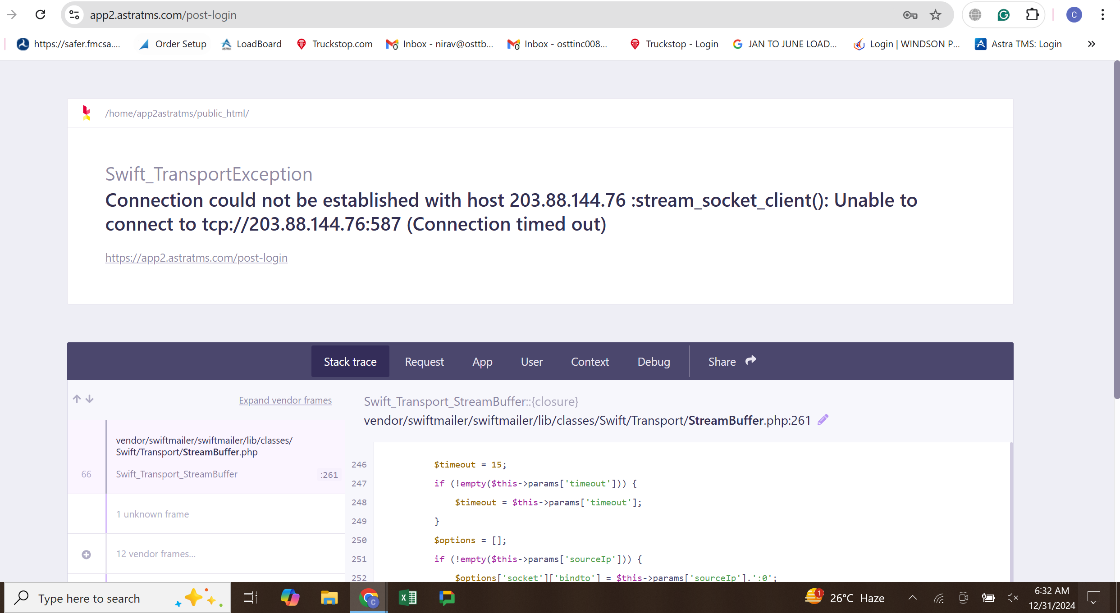Click the code viewer scrollbar
Viewport: 1120px width, 613px height.
coord(1011,512)
